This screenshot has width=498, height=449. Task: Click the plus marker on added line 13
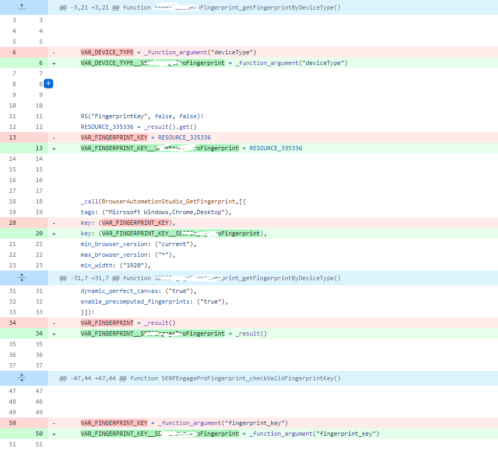click(54, 148)
